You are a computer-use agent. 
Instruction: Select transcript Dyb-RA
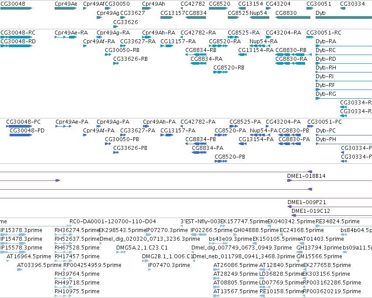(326, 42)
